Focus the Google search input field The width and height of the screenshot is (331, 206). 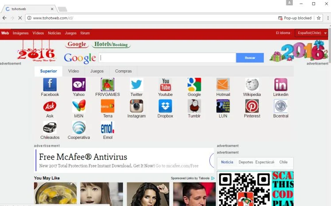click(167, 57)
